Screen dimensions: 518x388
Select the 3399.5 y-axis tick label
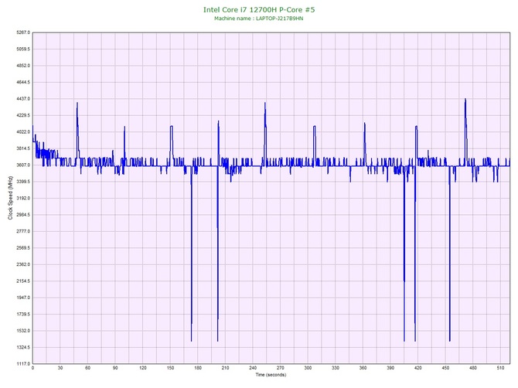click(x=23, y=182)
